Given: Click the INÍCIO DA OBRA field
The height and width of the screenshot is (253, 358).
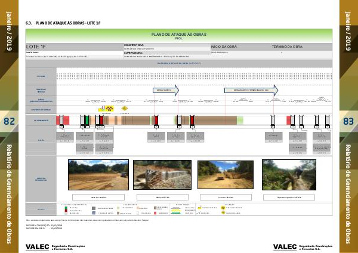Looking at the screenshot, I should 240,46.
